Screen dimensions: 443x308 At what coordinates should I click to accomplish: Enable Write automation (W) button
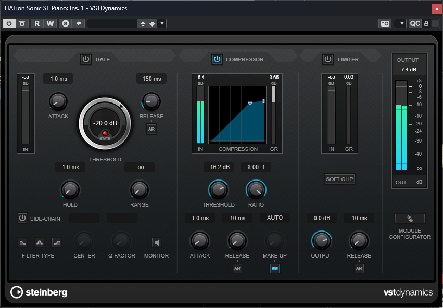(50, 23)
